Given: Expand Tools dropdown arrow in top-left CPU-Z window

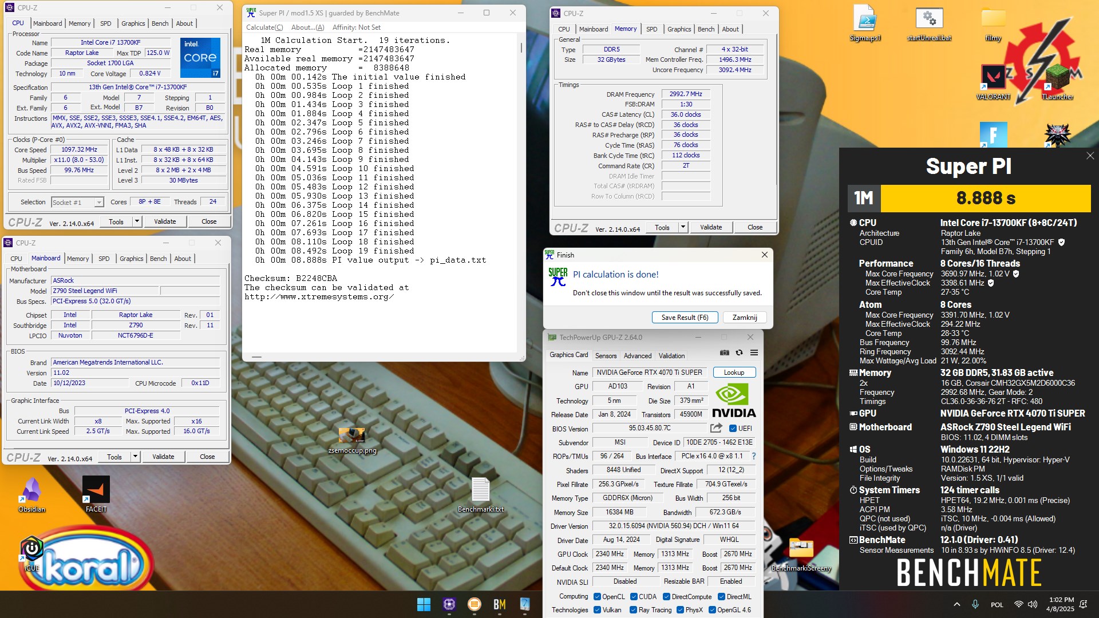Looking at the screenshot, I should (x=137, y=221).
